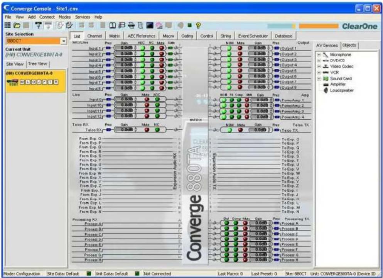The height and width of the screenshot is (278, 383).
Task: Switch to the Event Scheduler tab
Action: pos(253,36)
